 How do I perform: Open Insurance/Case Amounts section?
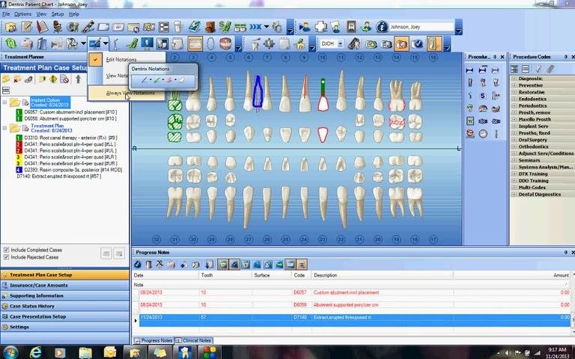click(x=65, y=285)
